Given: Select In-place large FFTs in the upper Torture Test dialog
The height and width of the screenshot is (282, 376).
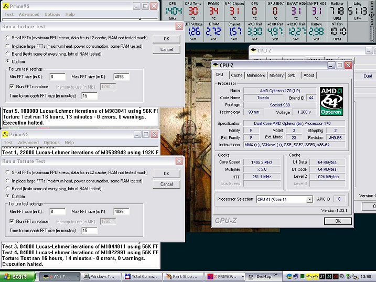Looking at the screenshot, I should (8, 46).
